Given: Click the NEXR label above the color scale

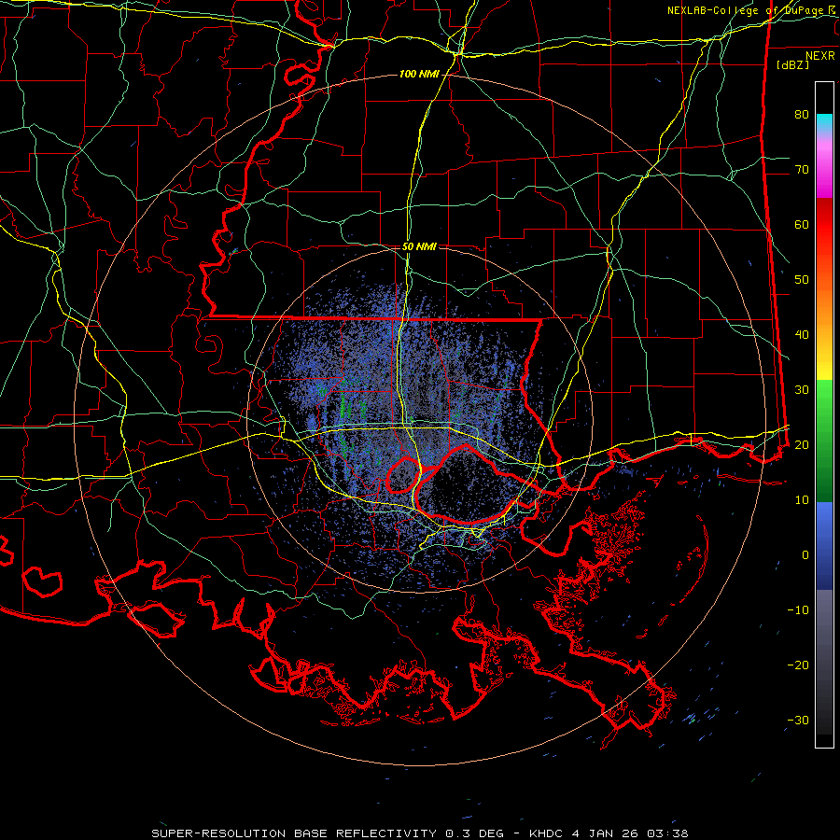Looking at the screenshot, I should (x=820, y=56).
